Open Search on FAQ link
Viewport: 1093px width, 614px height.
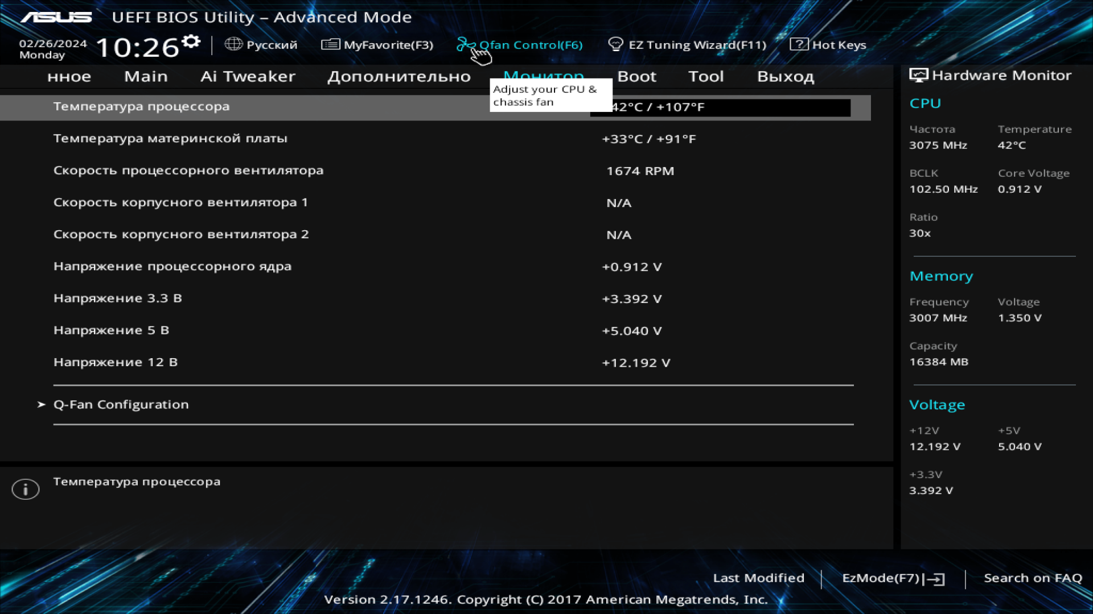coord(1033,578)
